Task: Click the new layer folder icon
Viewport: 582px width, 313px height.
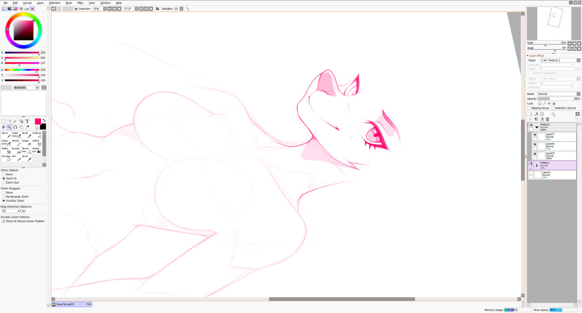Action: pos(542,114)
